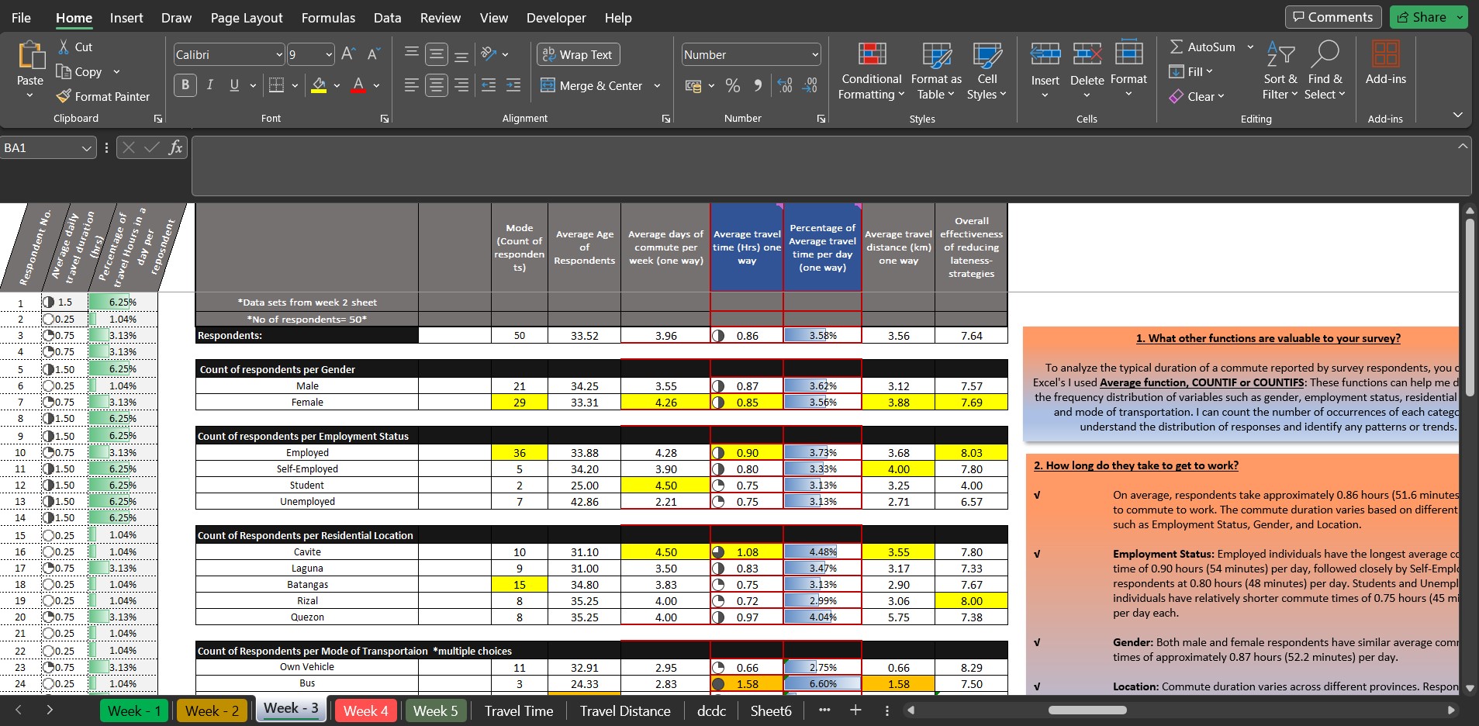
Task: Toggle Center horizontal alignment
Action: [437, 85]
